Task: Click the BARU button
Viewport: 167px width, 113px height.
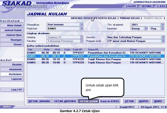Action: 158,101
